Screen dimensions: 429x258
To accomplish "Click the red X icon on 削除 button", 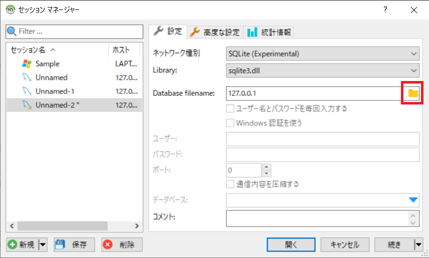I will [x=108, y=244].
